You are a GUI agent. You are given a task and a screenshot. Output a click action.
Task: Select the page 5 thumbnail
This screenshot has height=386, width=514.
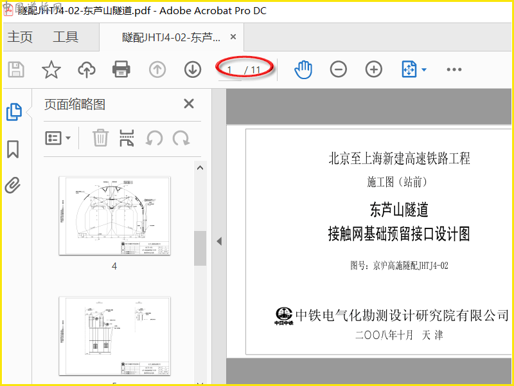tap(115, 336)
